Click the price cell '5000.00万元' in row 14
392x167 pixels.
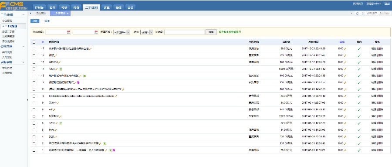click(x=286, y=69)
